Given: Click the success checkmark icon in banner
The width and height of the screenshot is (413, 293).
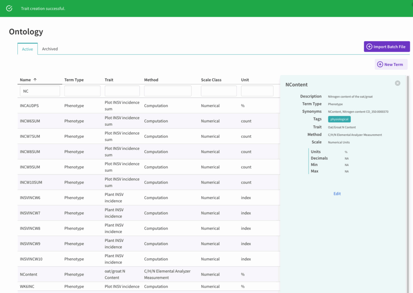Looking at the screenshot, I should pyautogui.click(x=9, y=8).
